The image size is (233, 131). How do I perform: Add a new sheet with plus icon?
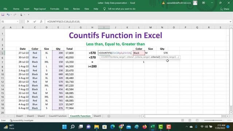point(109,116)
